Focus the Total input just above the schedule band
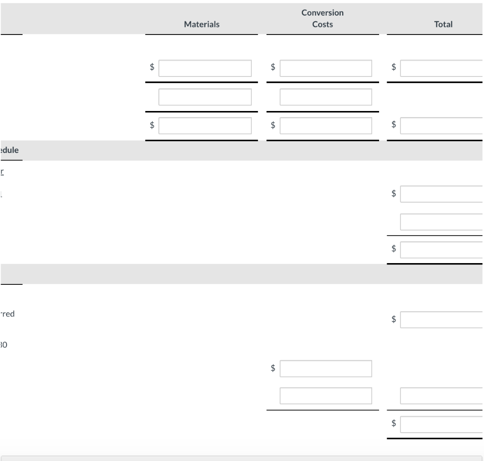Screen dimensions: 484x461 point(442,126)
